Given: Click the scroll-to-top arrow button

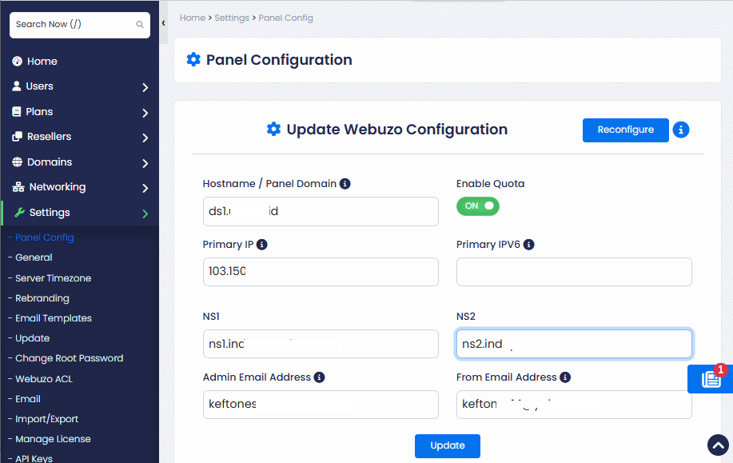Looking at the screenshot, I should click(x=718, y=445).
